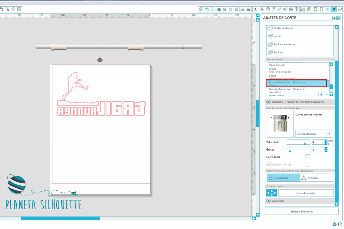344x229 pixels.
Task: Set line segment overcut to Desactivada
Action: point(283,178)
